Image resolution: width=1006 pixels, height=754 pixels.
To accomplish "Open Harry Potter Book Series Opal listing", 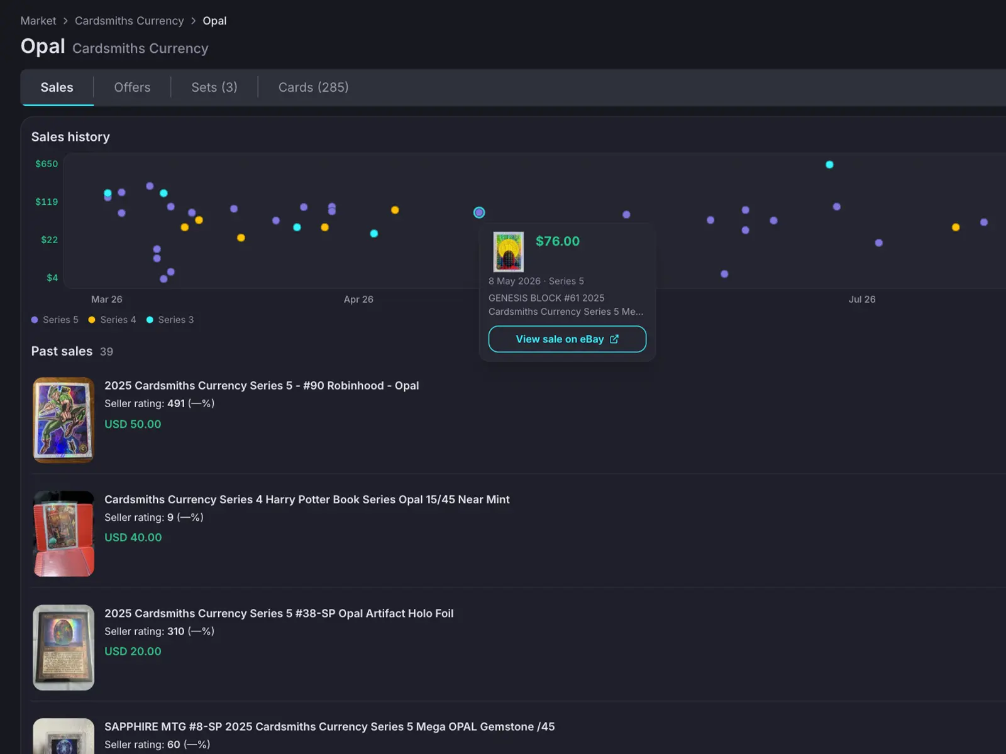I will tap(307, 500).
